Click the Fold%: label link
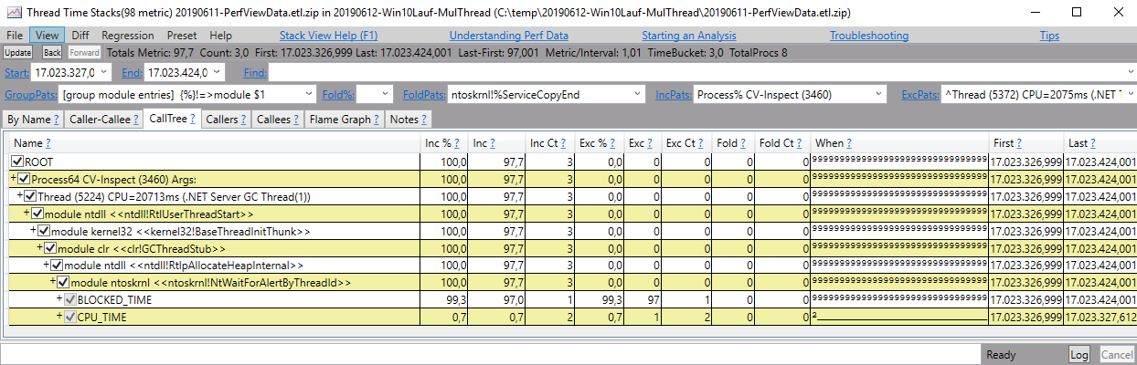 [337, 94]
